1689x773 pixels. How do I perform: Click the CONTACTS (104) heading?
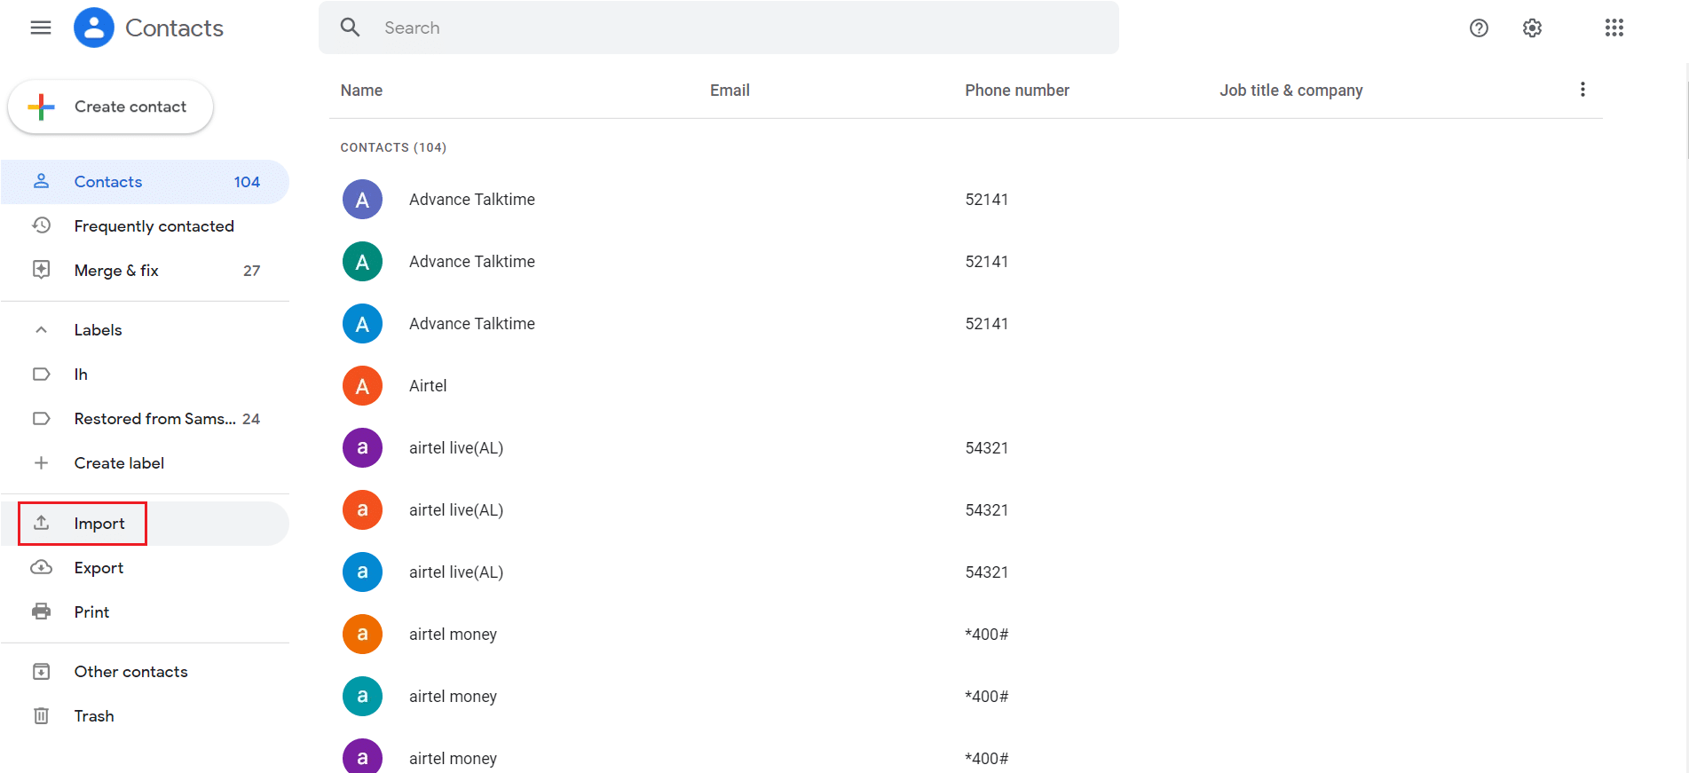393,147
